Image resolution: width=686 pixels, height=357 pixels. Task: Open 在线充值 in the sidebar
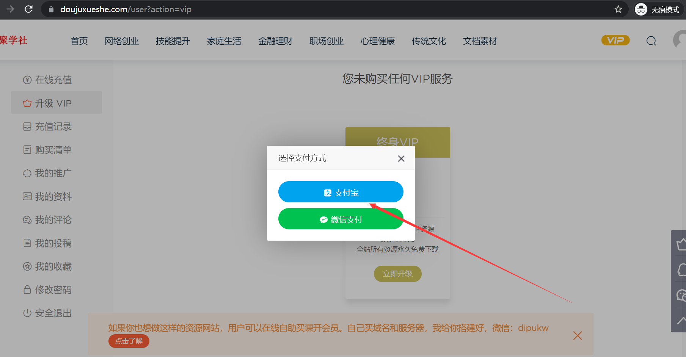click(53, 80)
